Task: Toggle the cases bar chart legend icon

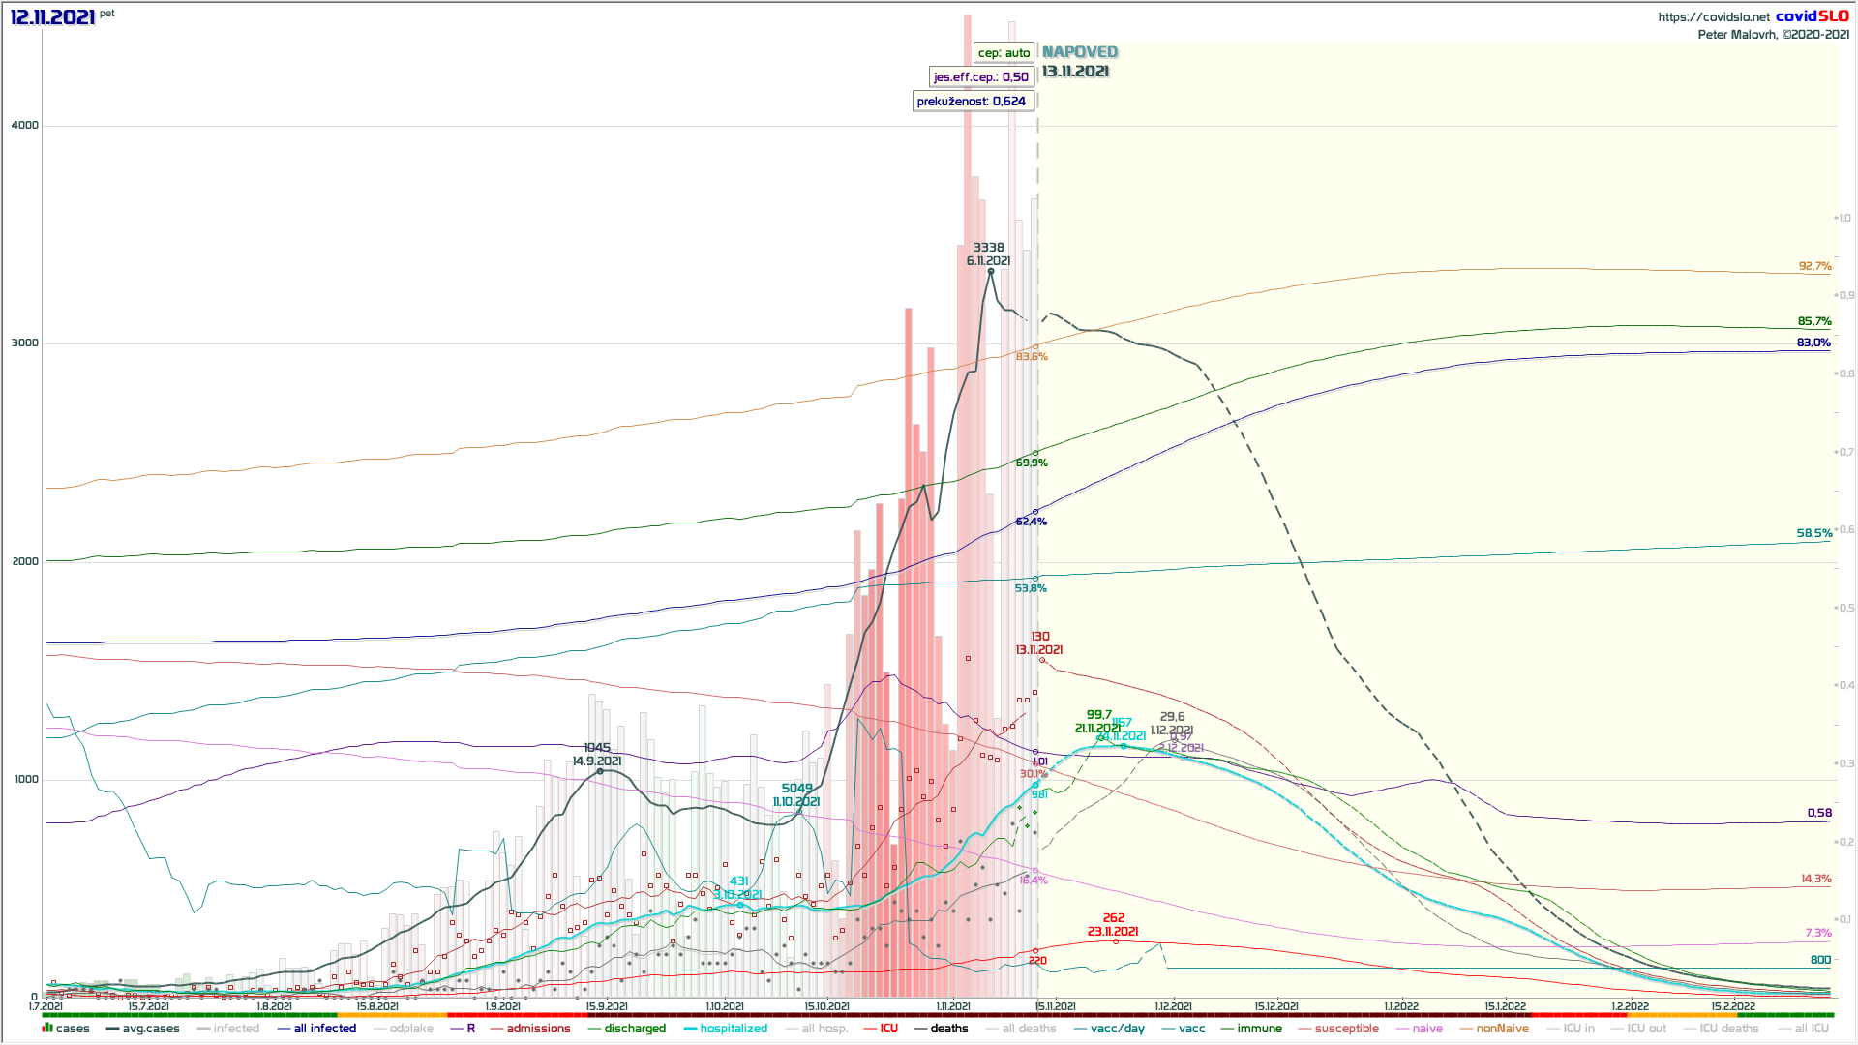Action: [x=46, y=1029]
